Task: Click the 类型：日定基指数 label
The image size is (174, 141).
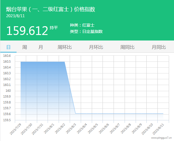Action: coord(86,31)
